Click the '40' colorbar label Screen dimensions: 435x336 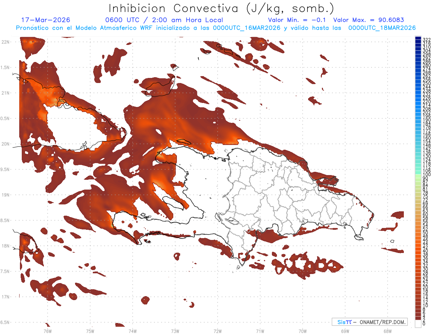point(426,251)
